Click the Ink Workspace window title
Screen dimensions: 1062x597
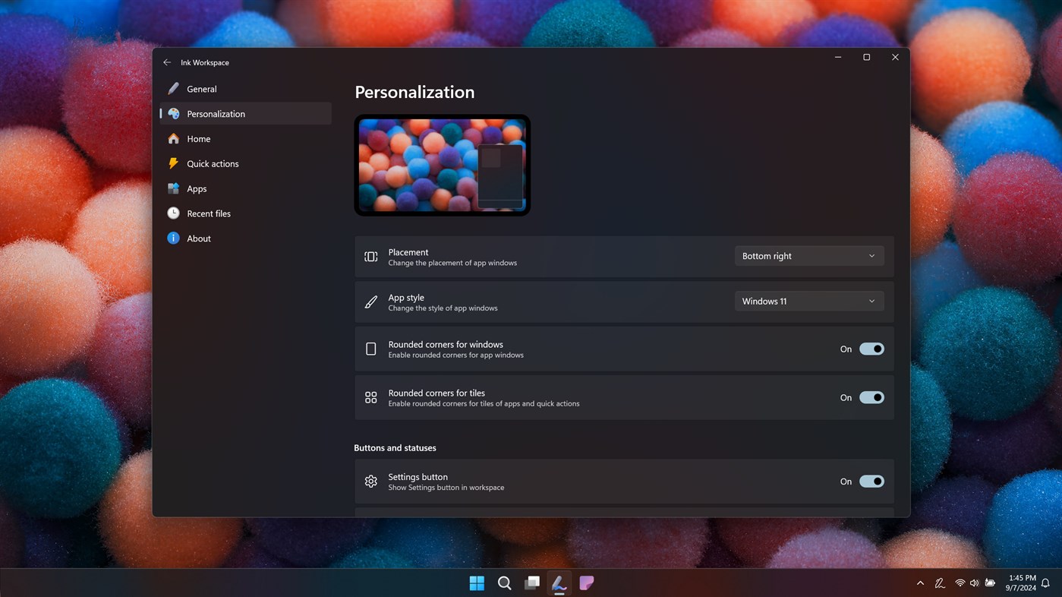pyautogui.click(x=205, y=62)
